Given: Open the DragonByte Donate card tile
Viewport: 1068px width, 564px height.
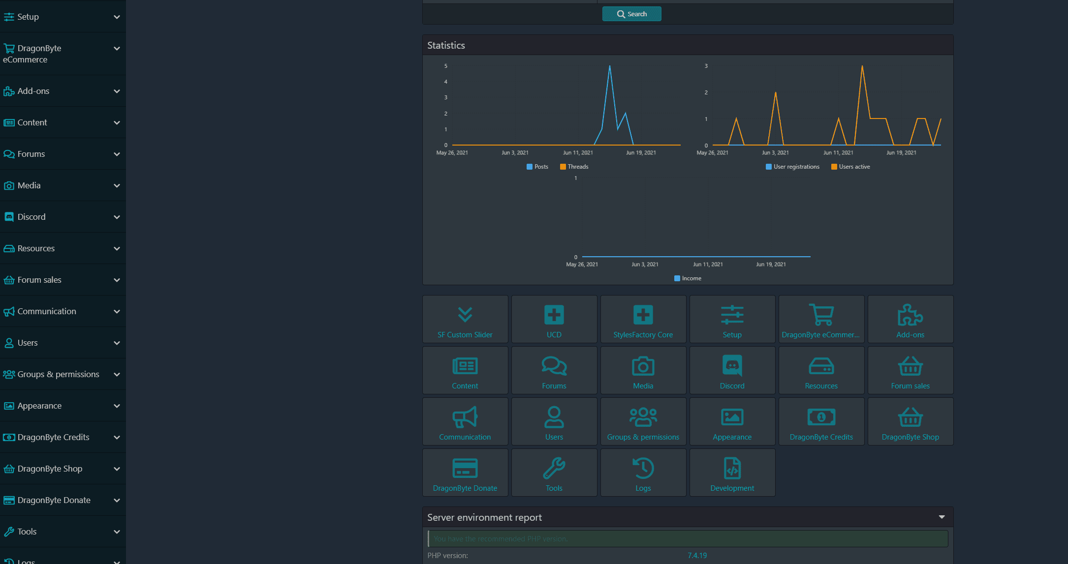Looking at the screenshot, I should [465, 473].
